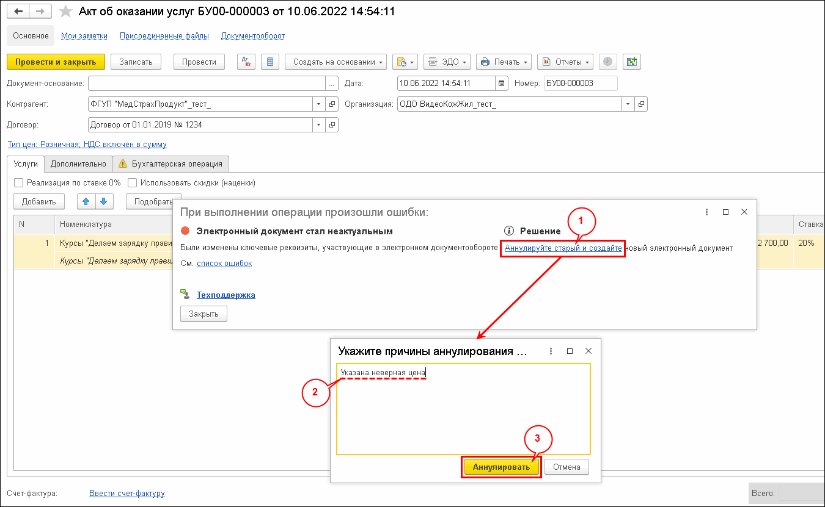Open the Договор record with its open icon
Screen dimensions: 825x507
(x=332, y=125)
